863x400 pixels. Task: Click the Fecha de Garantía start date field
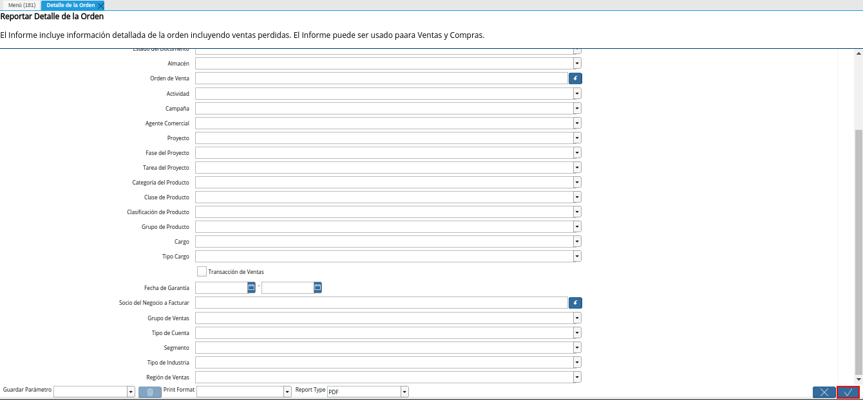click(x=222, y=288)
